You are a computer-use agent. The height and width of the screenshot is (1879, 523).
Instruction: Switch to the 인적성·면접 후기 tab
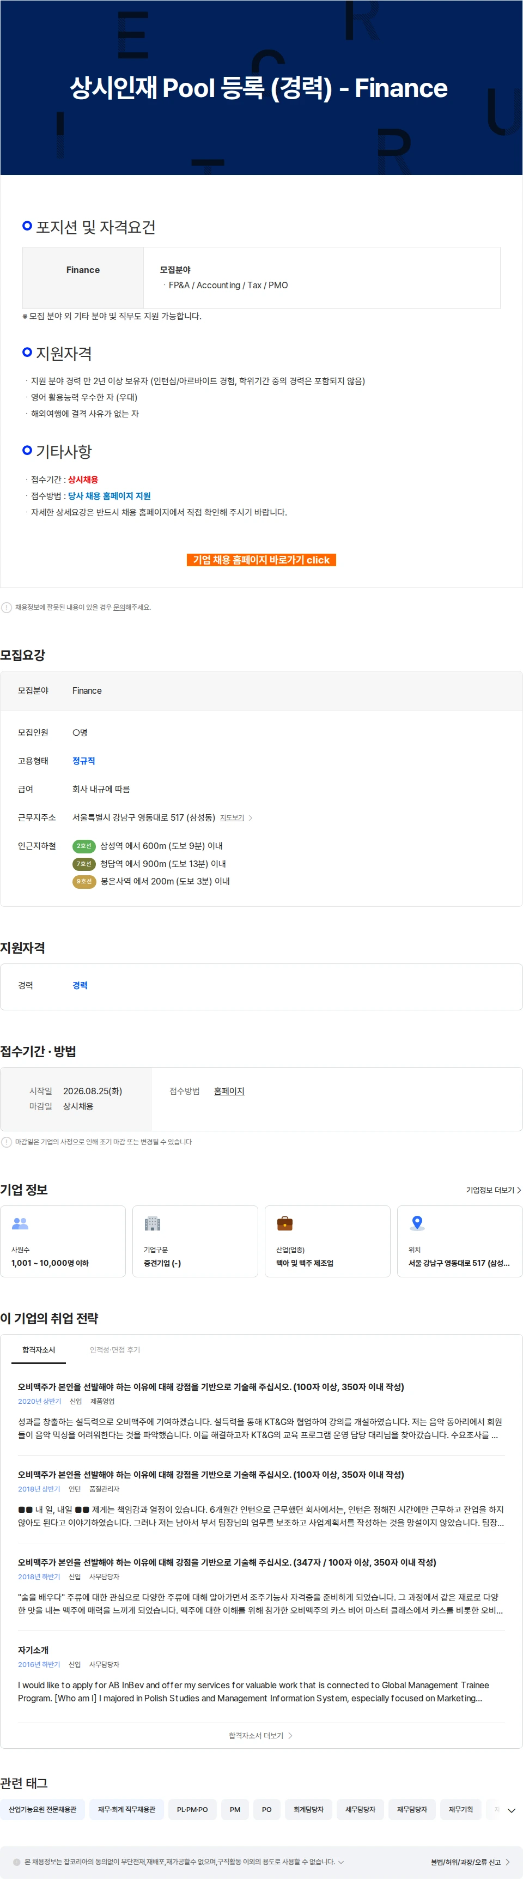115,1350
